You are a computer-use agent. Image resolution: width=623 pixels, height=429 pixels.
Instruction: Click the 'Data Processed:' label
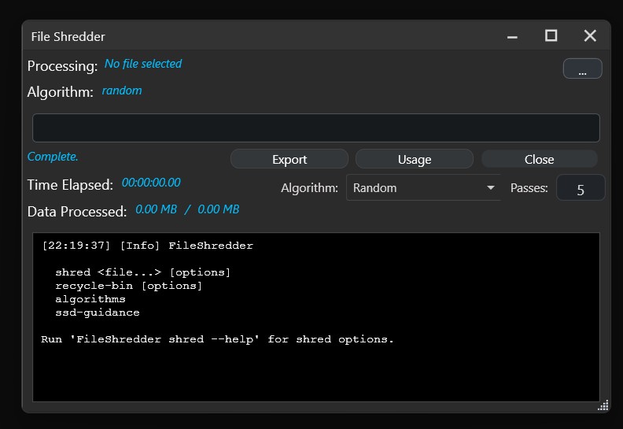(x=76, y=212)
